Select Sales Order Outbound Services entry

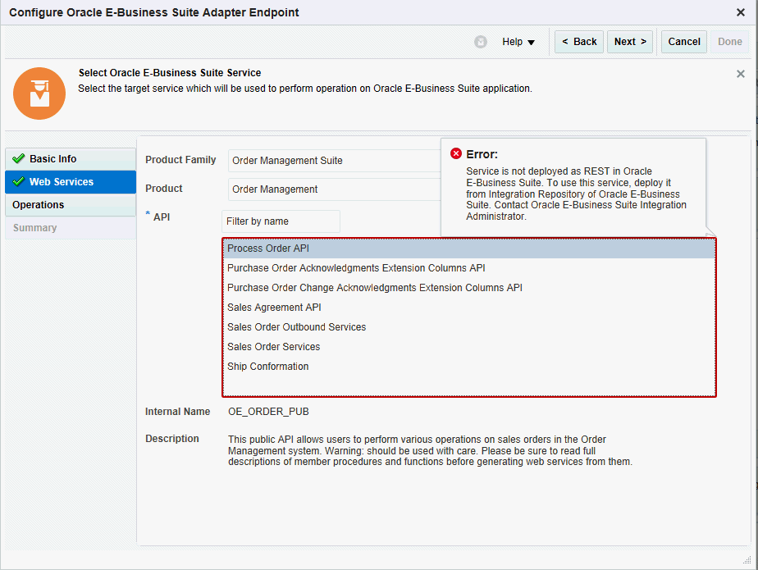469,327
